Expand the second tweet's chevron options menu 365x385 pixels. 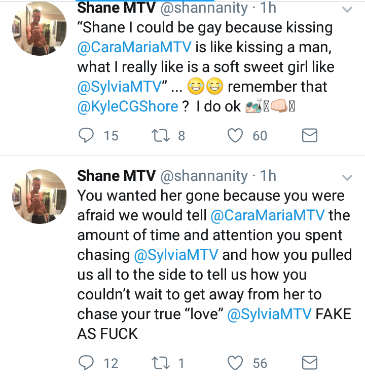tap(347, 177)
